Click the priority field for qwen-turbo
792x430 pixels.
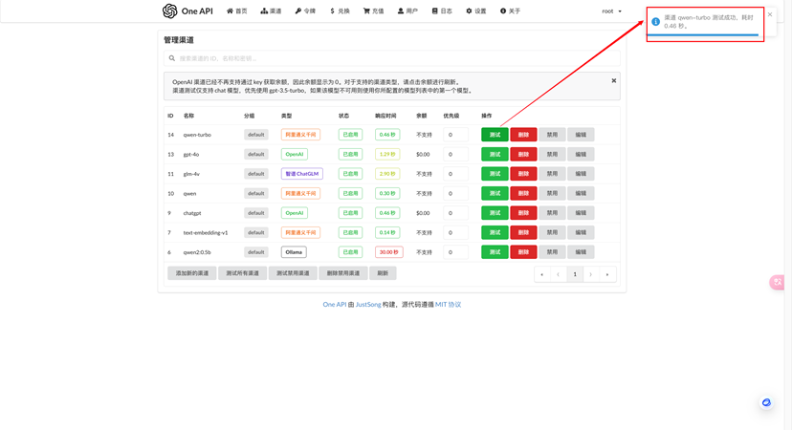point(455,135)
